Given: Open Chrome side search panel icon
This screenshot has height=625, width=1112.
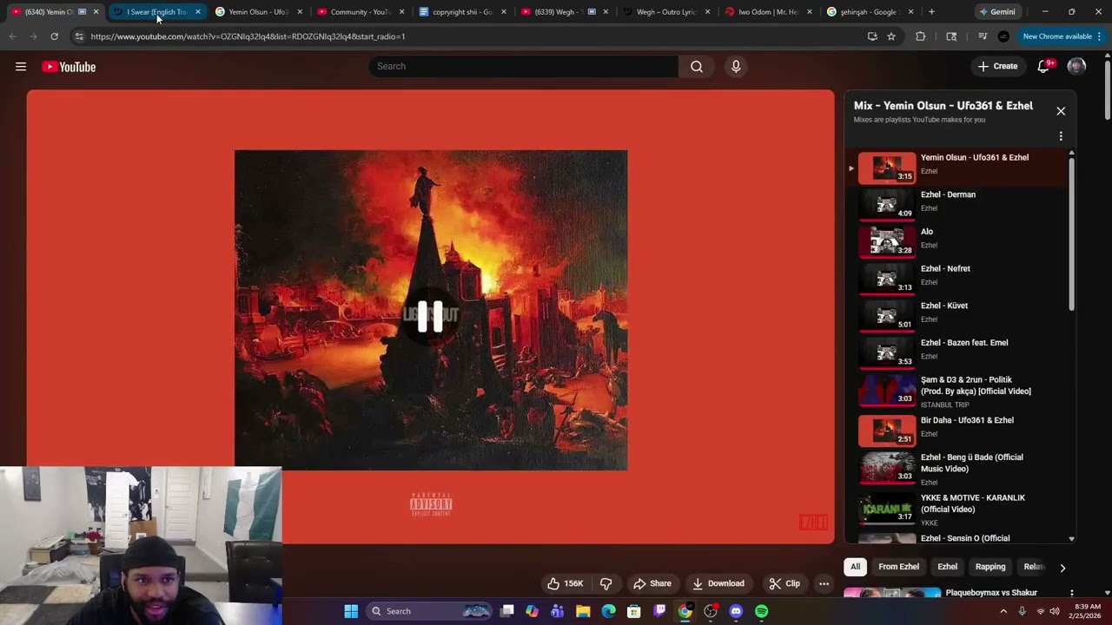Looking at the screenshot, I should (x=951, y=36).
